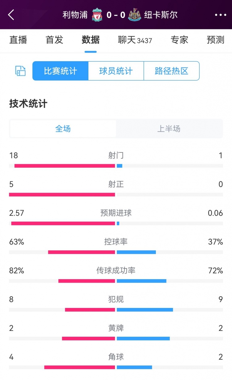232x380 pixels.
Task: Switch to the 直播 tab
Action: point(18,40)
